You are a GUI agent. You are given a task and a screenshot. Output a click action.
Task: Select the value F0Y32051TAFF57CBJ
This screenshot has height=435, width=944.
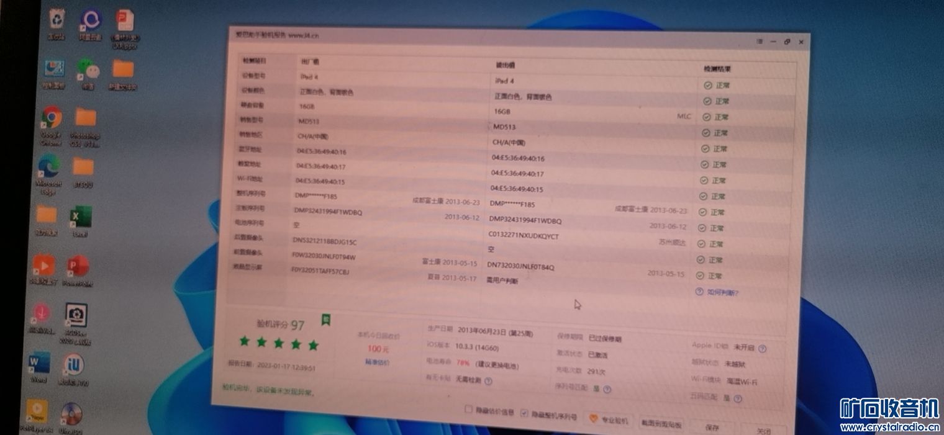pyautogui.click(x=320, y=271)
